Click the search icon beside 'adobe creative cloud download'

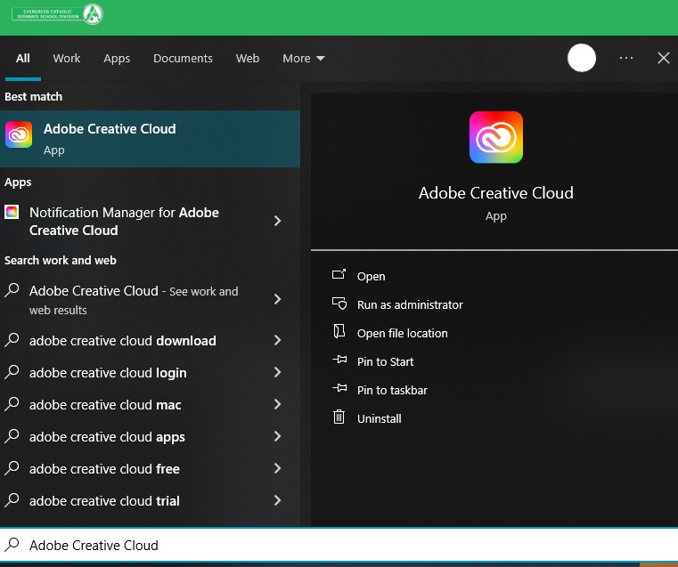coord(12,340)
